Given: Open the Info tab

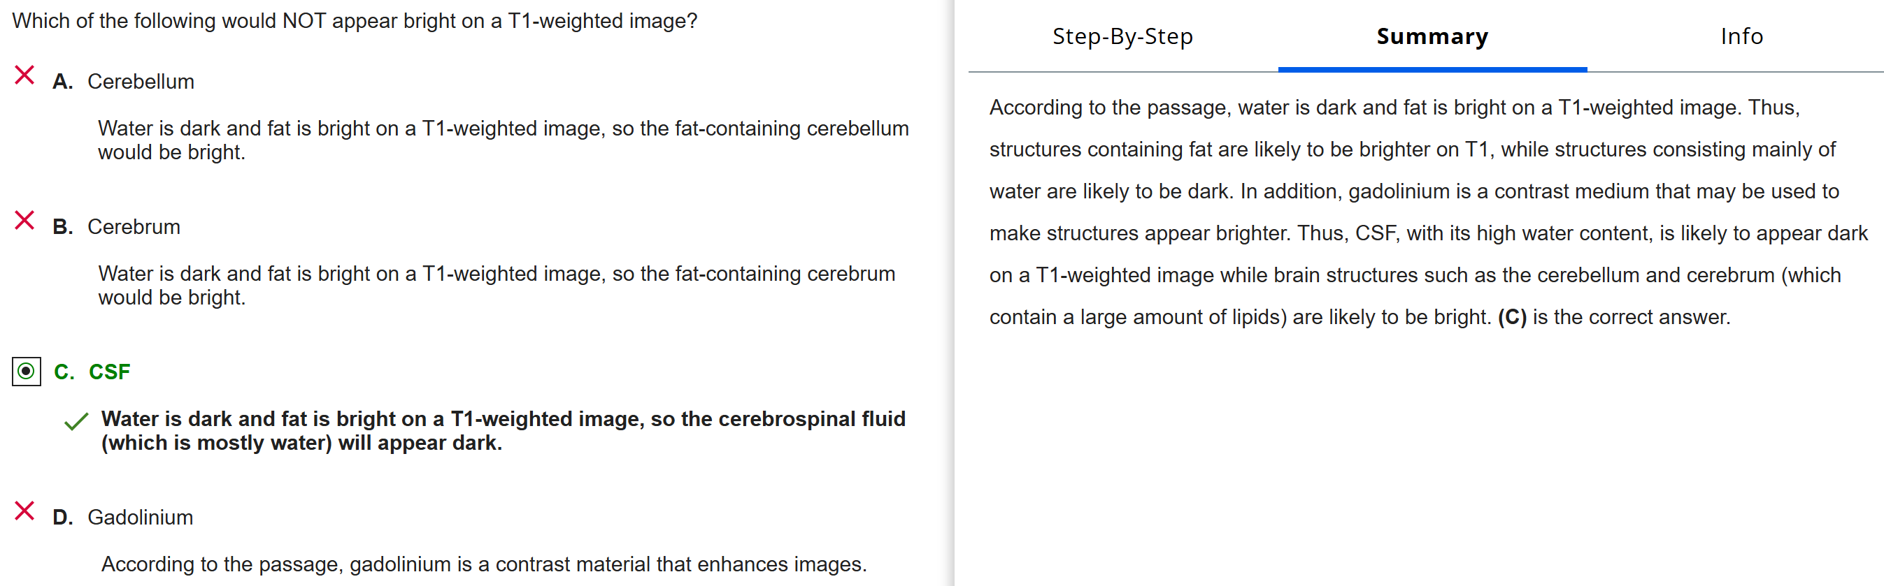Looking at the screenshot, I should (x=1741, y=36).
